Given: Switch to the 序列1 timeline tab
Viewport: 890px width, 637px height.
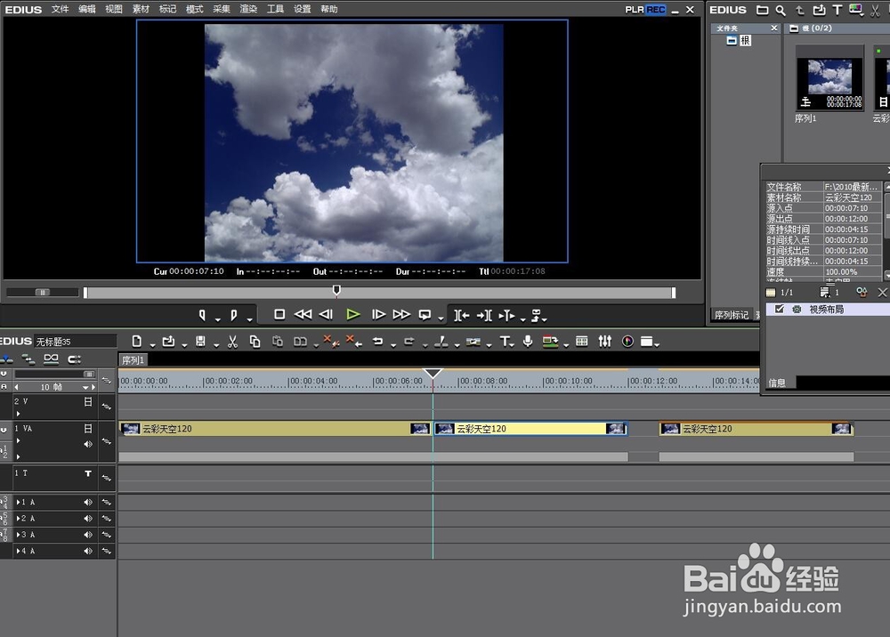Looking at the screenshot, I should pos(133,360).
